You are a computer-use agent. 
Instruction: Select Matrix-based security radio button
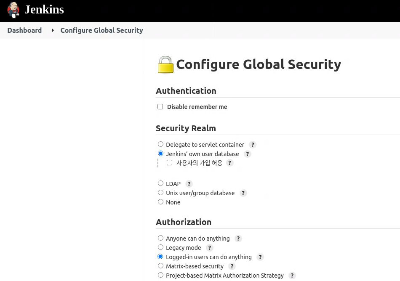point(160,266)
